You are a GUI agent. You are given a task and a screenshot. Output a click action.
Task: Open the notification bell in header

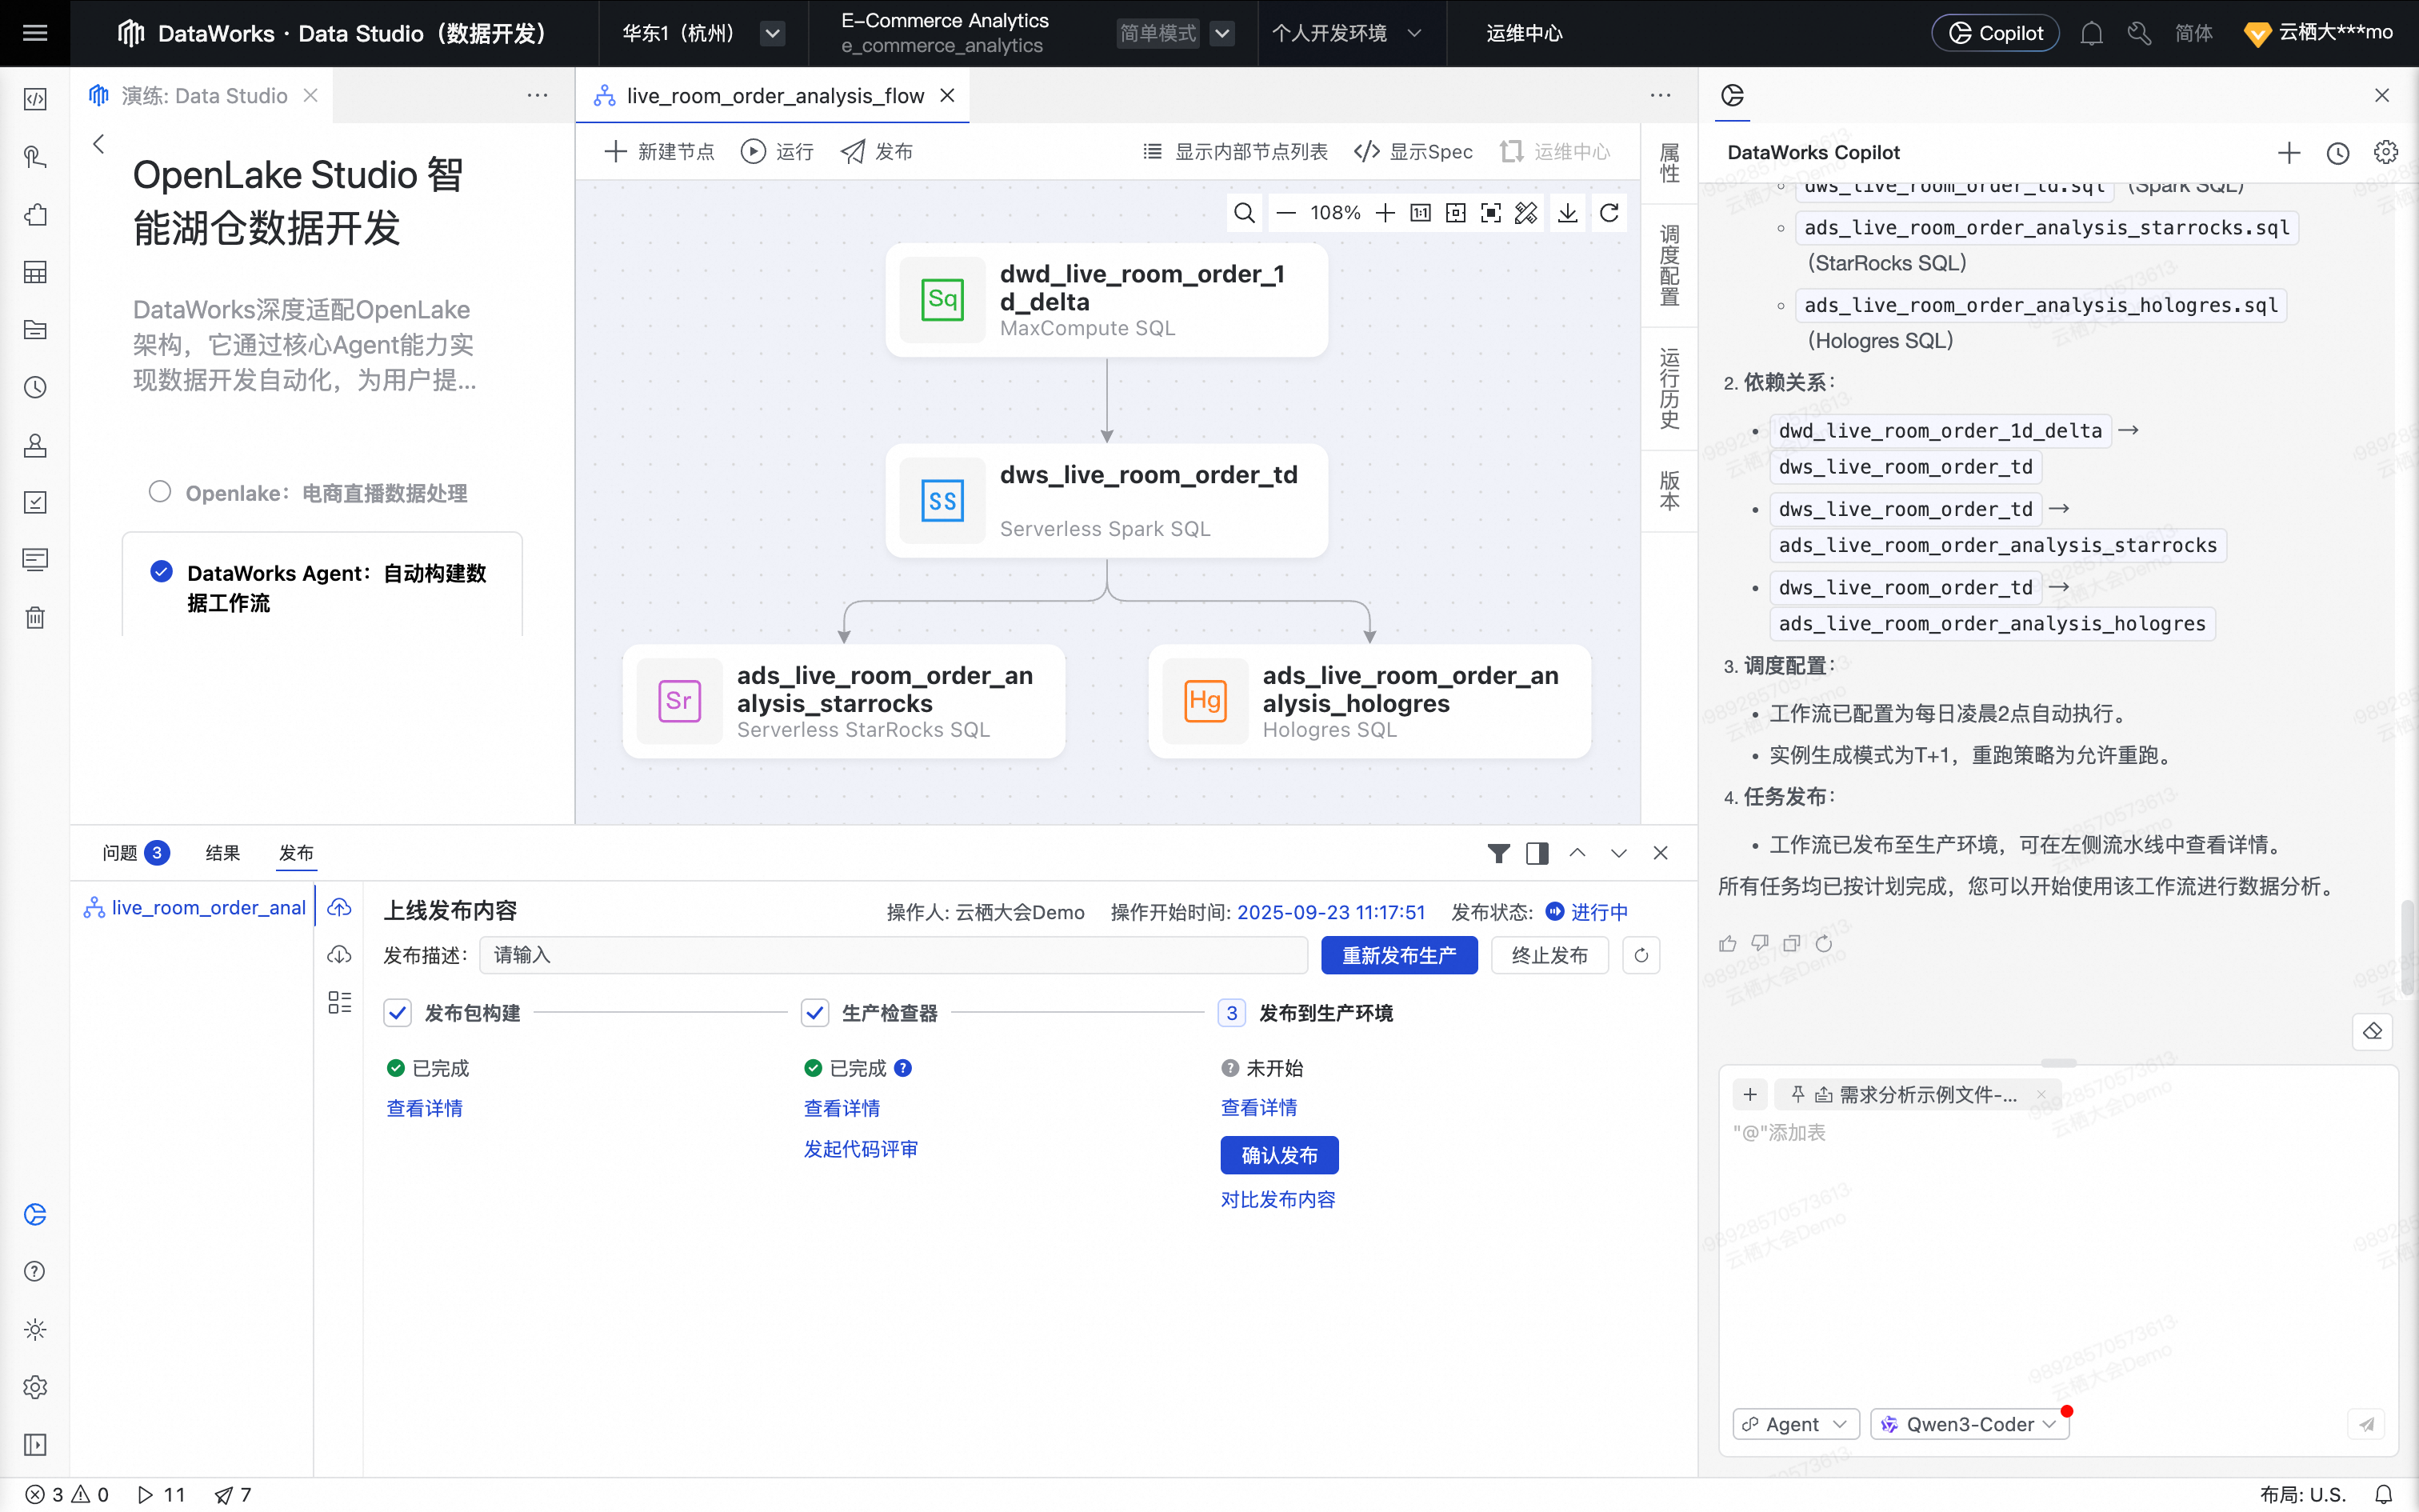[x=2091, y=34]
